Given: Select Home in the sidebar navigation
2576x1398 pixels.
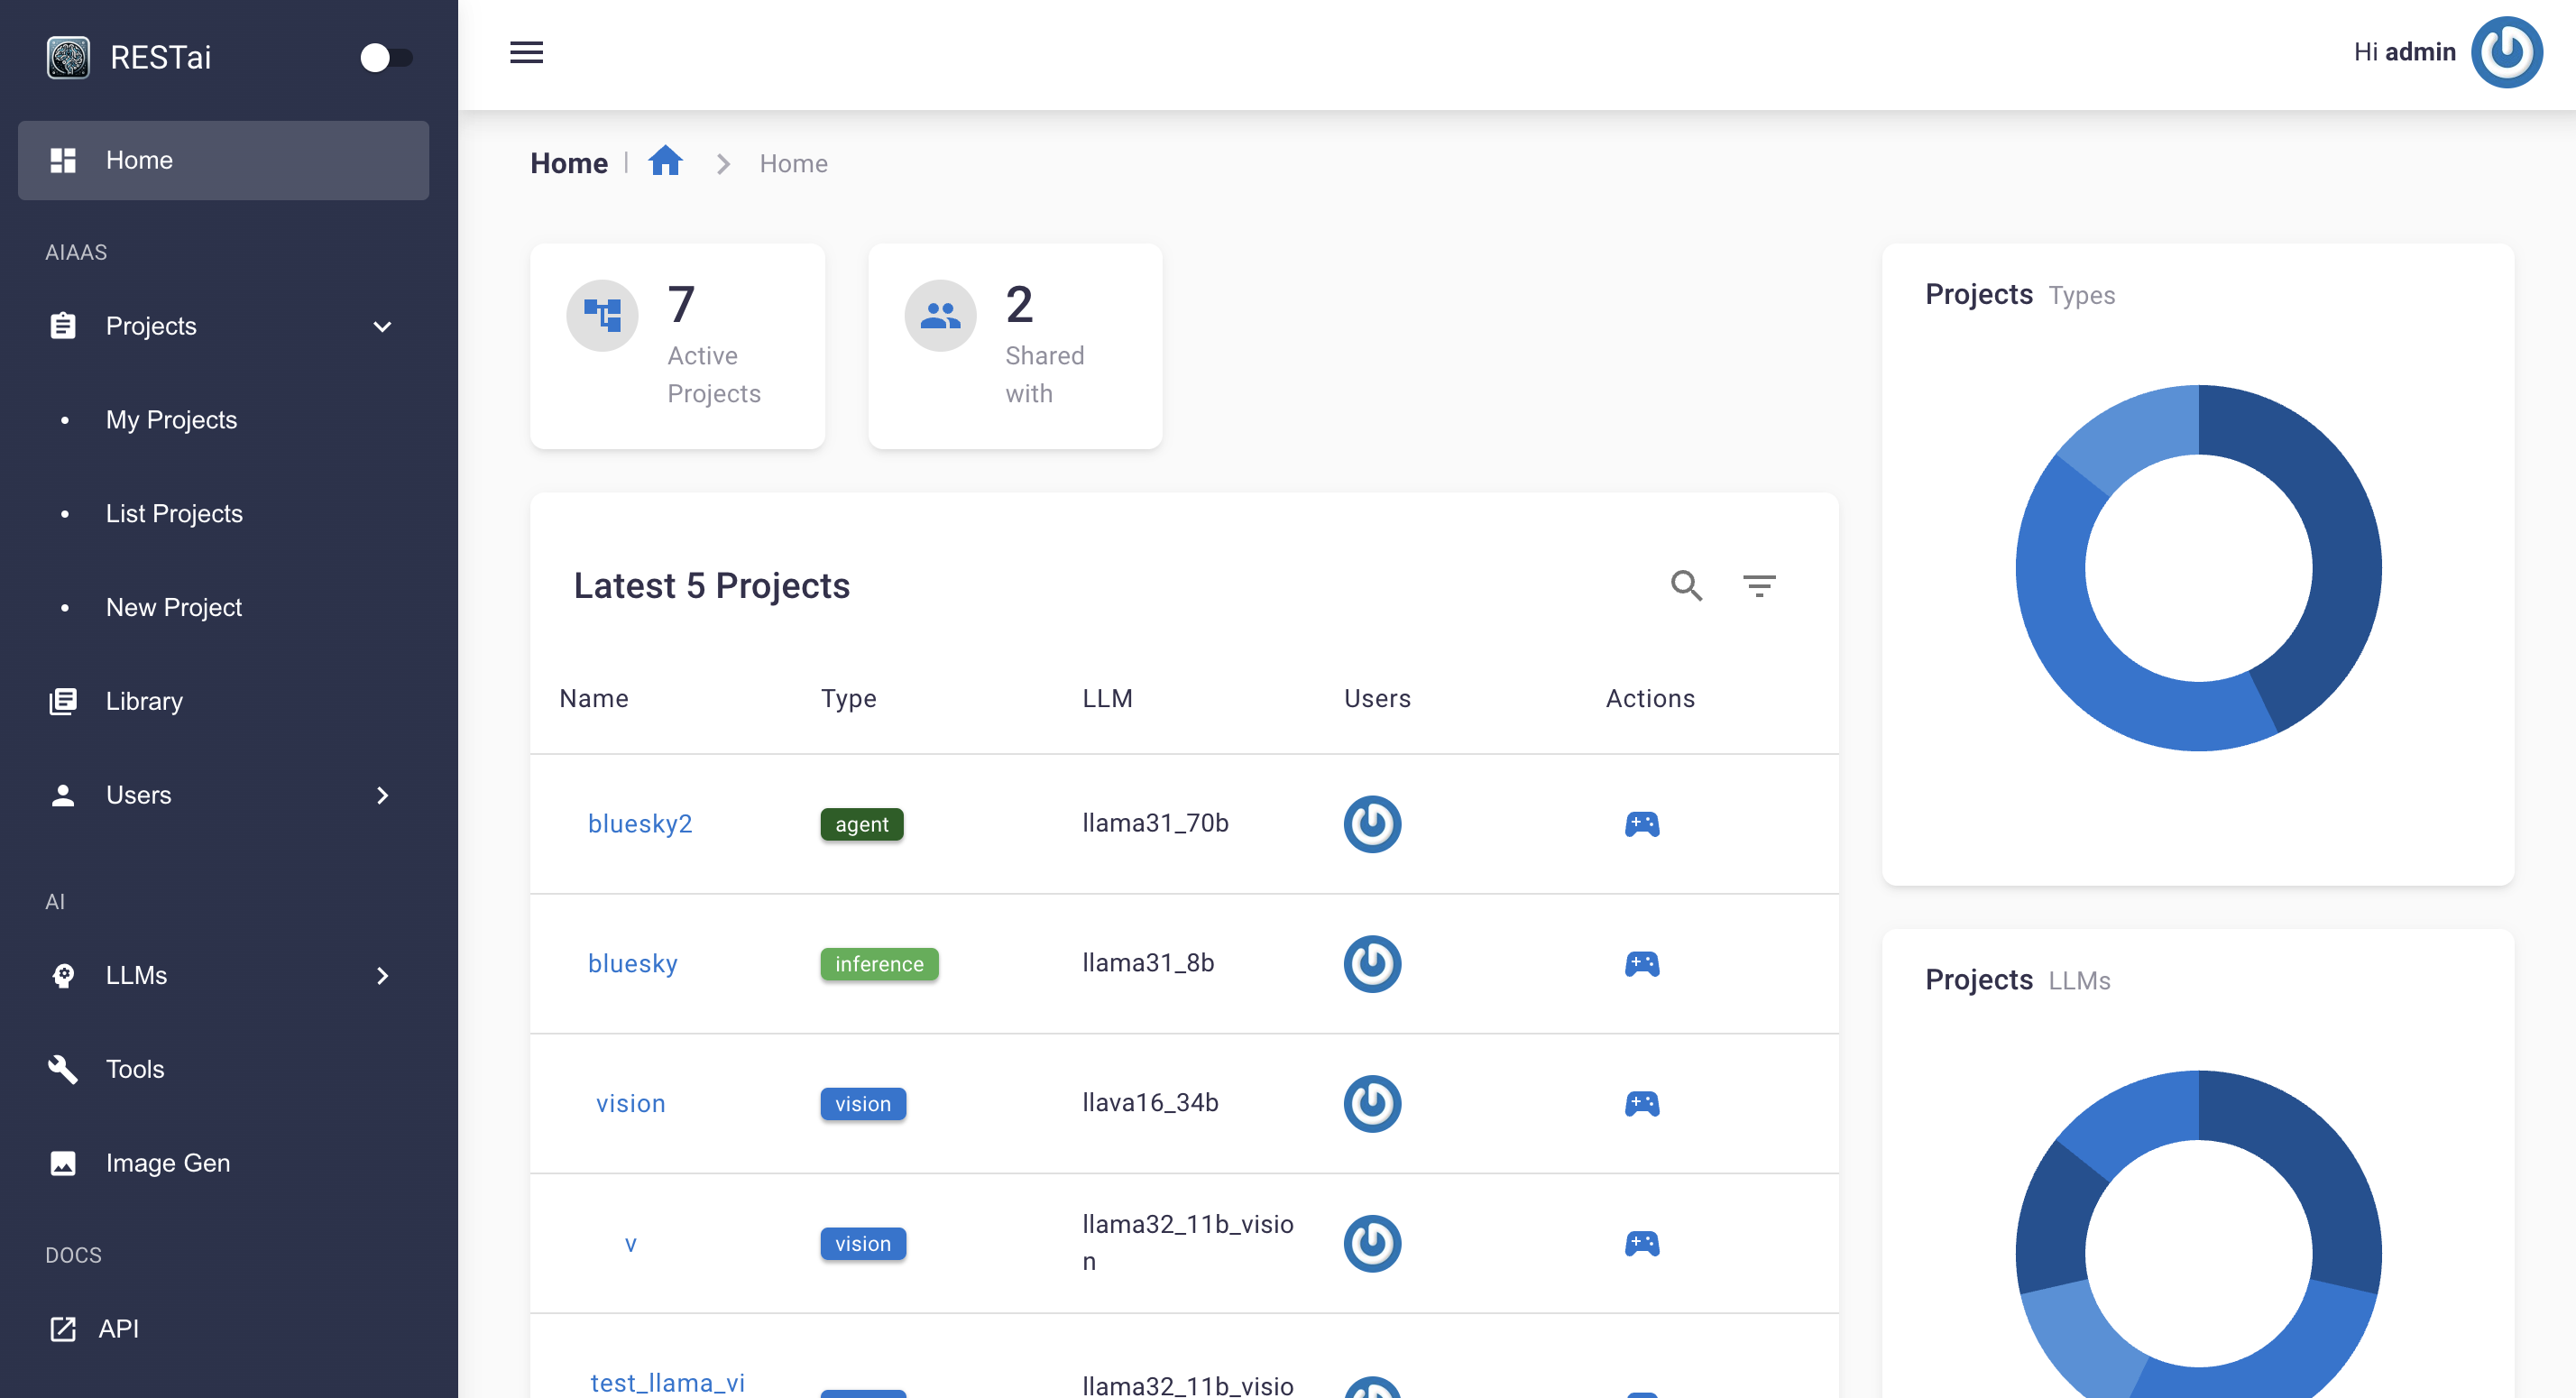Looking at the screenshot, I should pos(139,160).
